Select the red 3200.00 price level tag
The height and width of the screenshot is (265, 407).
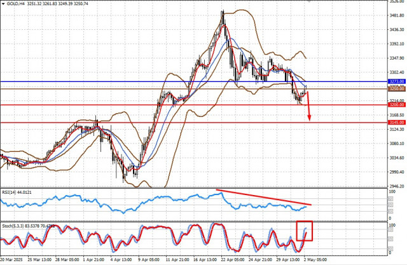tap(397, 105)
